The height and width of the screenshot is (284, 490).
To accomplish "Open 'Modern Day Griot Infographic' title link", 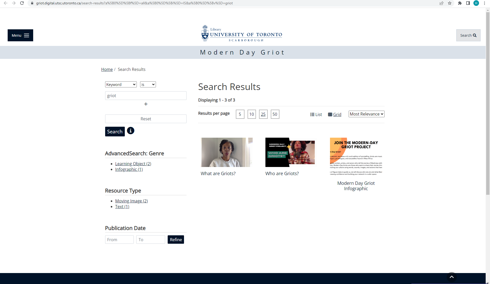I will (x=356, y=186).
